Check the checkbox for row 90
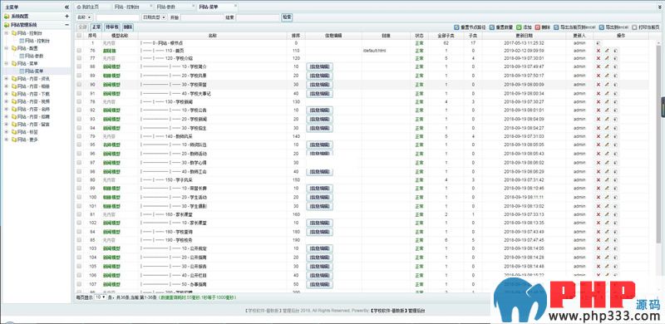This screenshot has width=665, height=324. coord(79,85)
